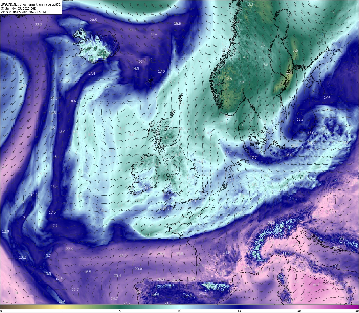Click the 14.9 value over France

(x=226, y=252)
